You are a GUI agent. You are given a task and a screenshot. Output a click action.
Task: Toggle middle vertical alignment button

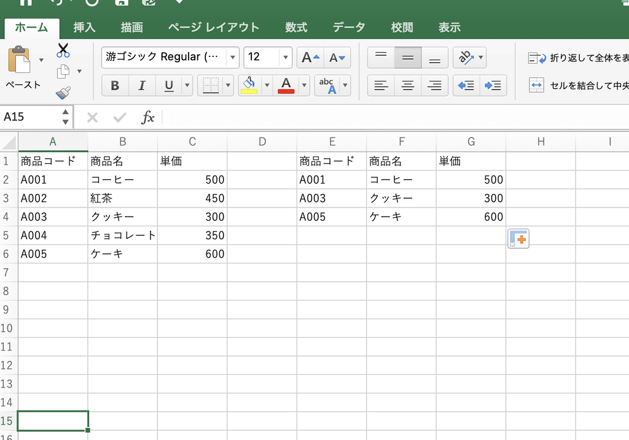click(x=408, y=58)
